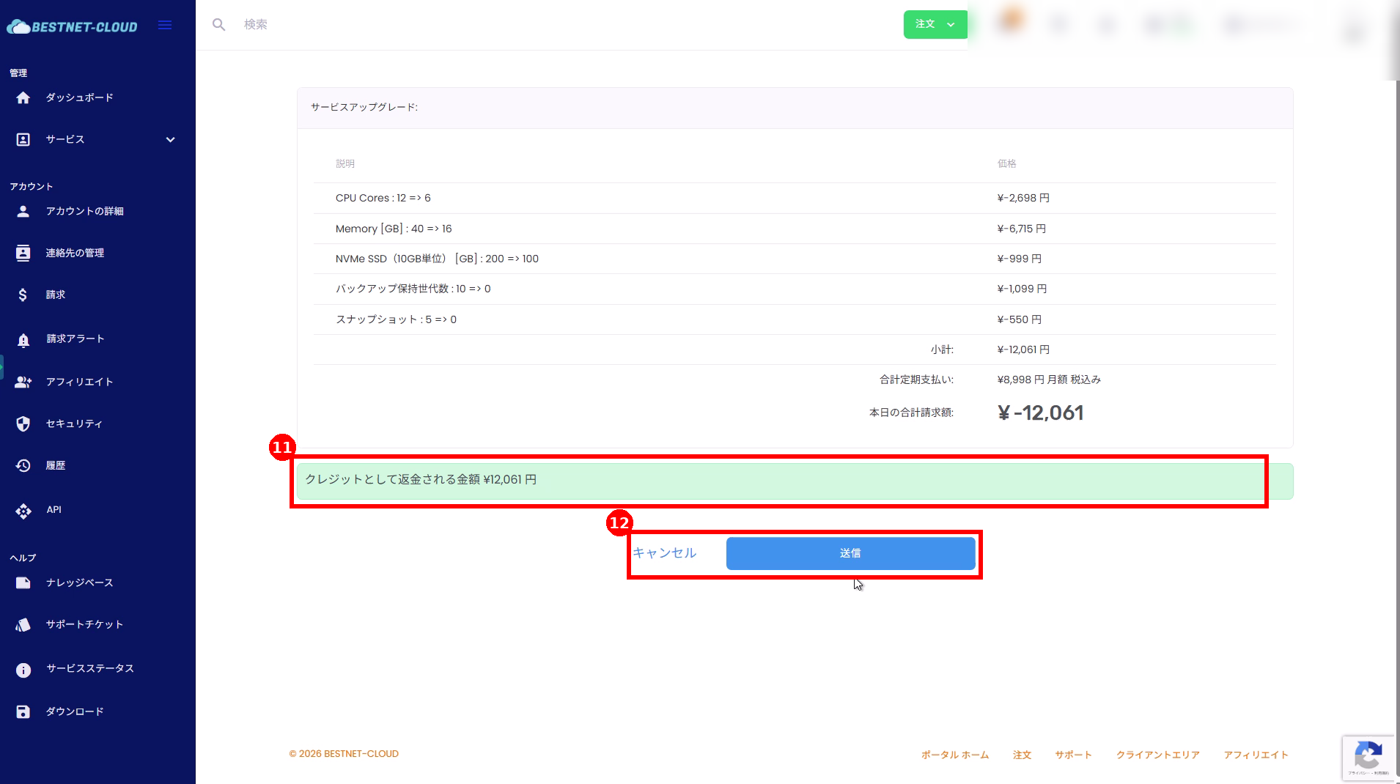Screen dimensions: 1400x784
Task: Click the history clock icon for 履歴
Action: click(x=23, y=465)
